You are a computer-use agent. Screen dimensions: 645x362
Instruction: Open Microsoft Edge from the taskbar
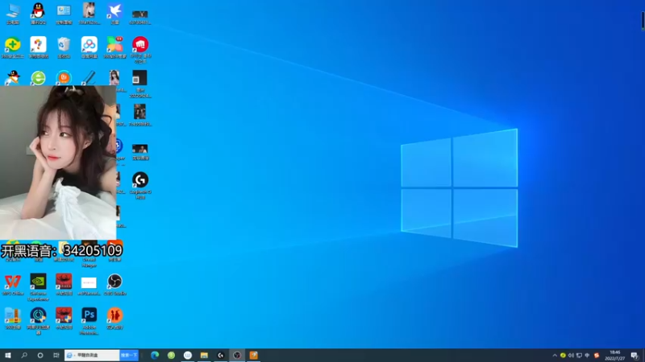click(155, 356)
